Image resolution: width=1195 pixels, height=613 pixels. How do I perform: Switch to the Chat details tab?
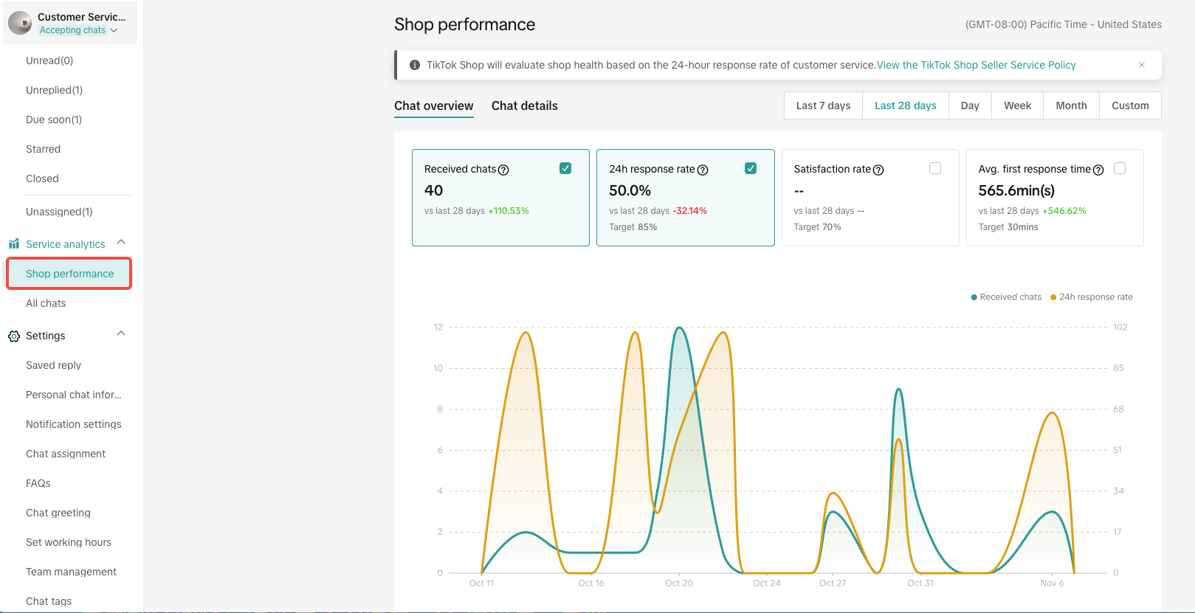(x=524, y=105)
